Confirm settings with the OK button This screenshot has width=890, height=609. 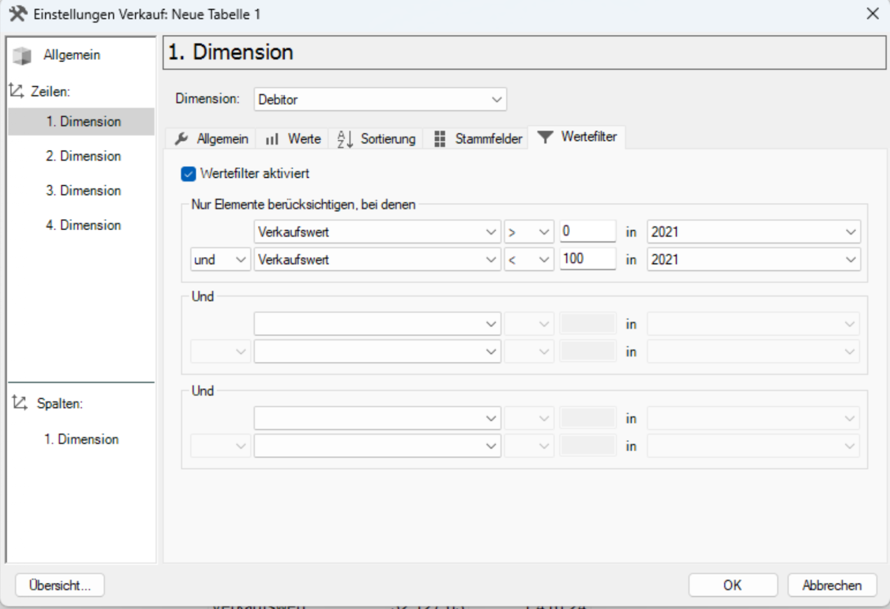tap(733, 585)
